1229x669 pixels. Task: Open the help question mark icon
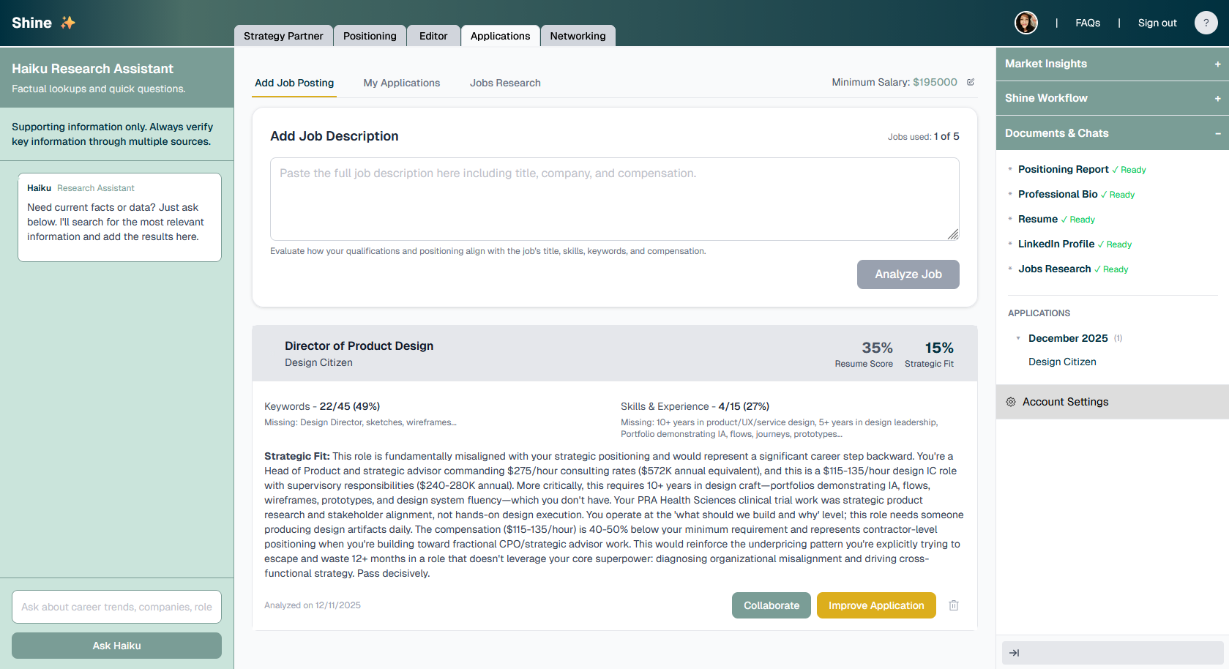point(1206,23)
